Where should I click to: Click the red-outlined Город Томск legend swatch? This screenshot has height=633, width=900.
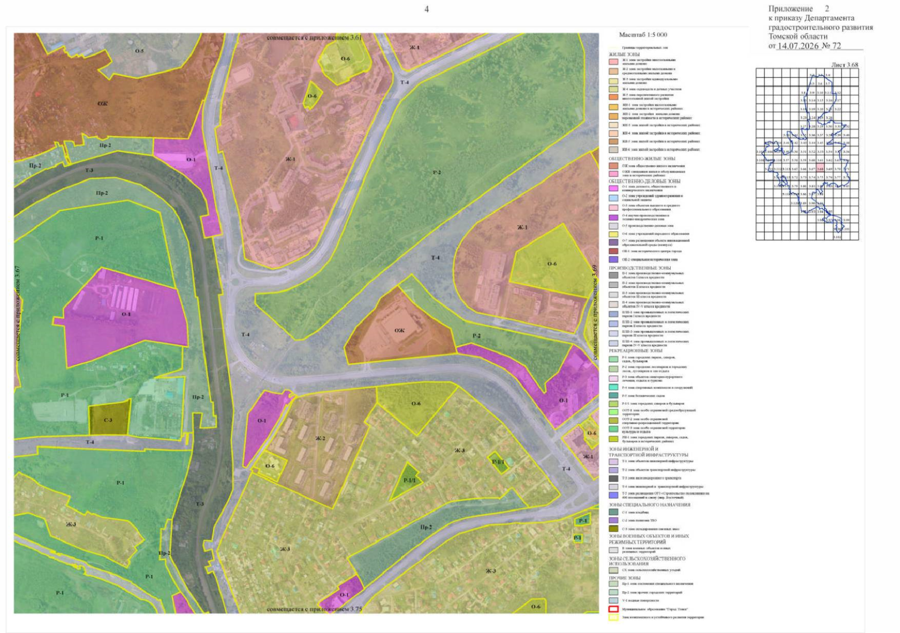coord(613,609)
